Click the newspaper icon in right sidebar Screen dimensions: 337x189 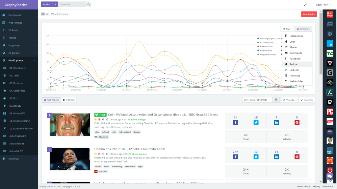click(330, 24)
